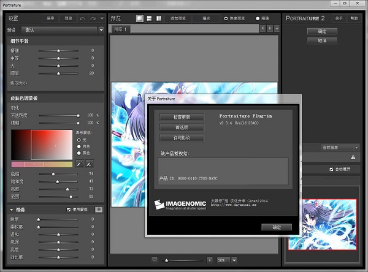Toggle the 使用蒙版 checkbox
The height and width of the screenshot is (272, 368).
pyautogui.click(x=69, y=210)
